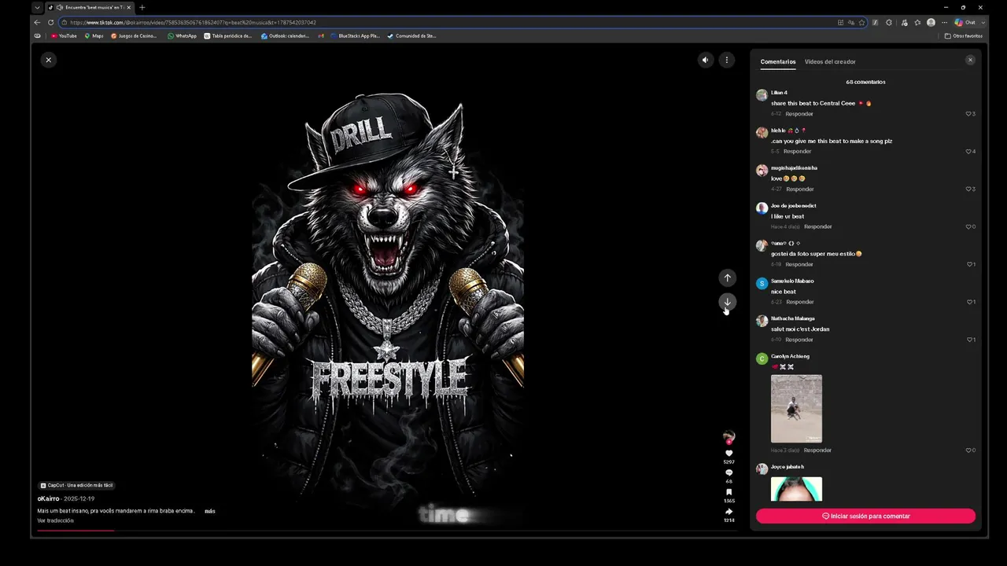Share the video using the arrow icon
Screen dimensions: 1007x566
pyautogui.click(x=729, y=512)
